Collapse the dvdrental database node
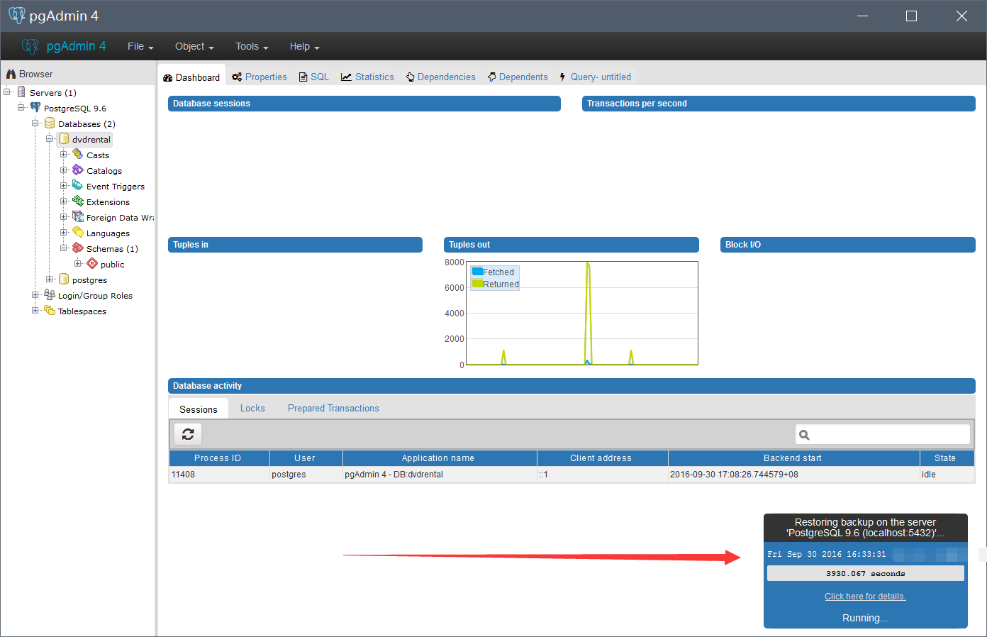Screen dimensions: 987x637 [x=50, y=139]
